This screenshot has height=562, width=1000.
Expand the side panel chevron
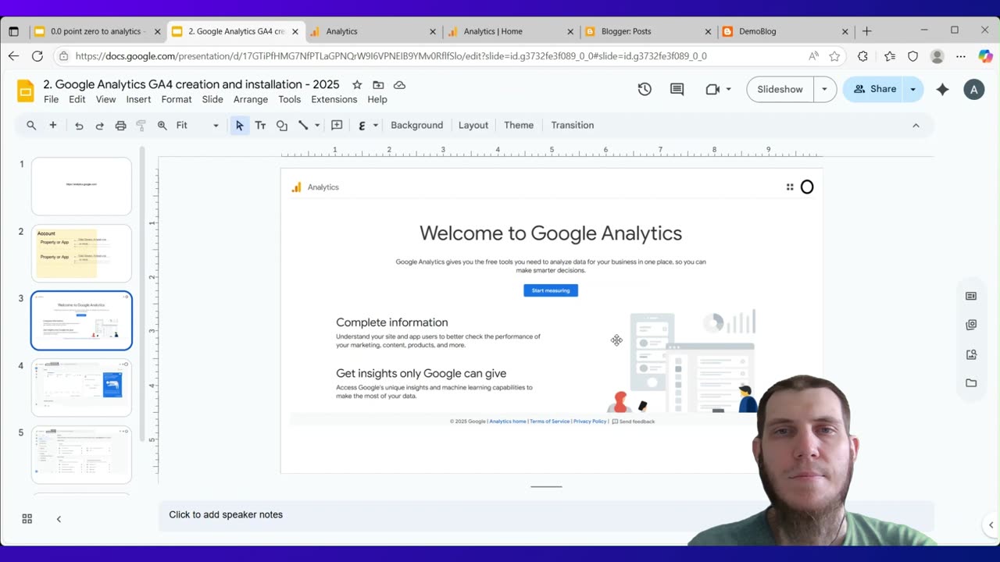point(991,525)
